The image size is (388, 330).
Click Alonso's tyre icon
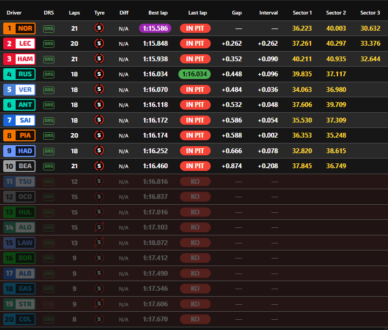99,227
